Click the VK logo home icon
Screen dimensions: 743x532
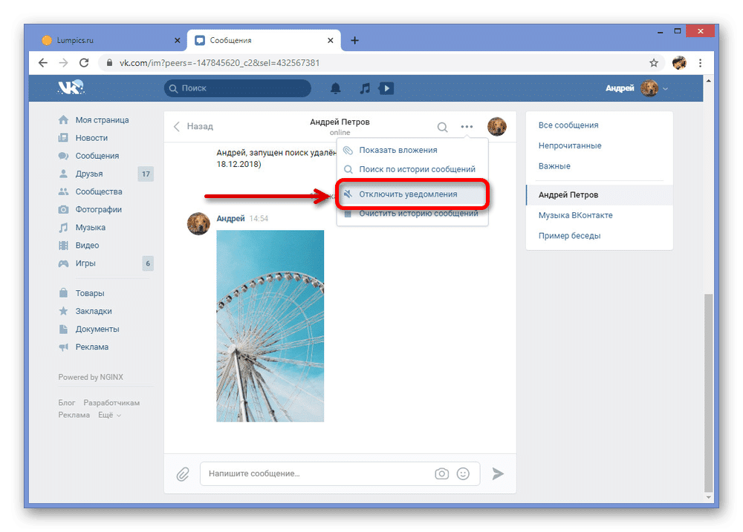click(x=71, y=88)
